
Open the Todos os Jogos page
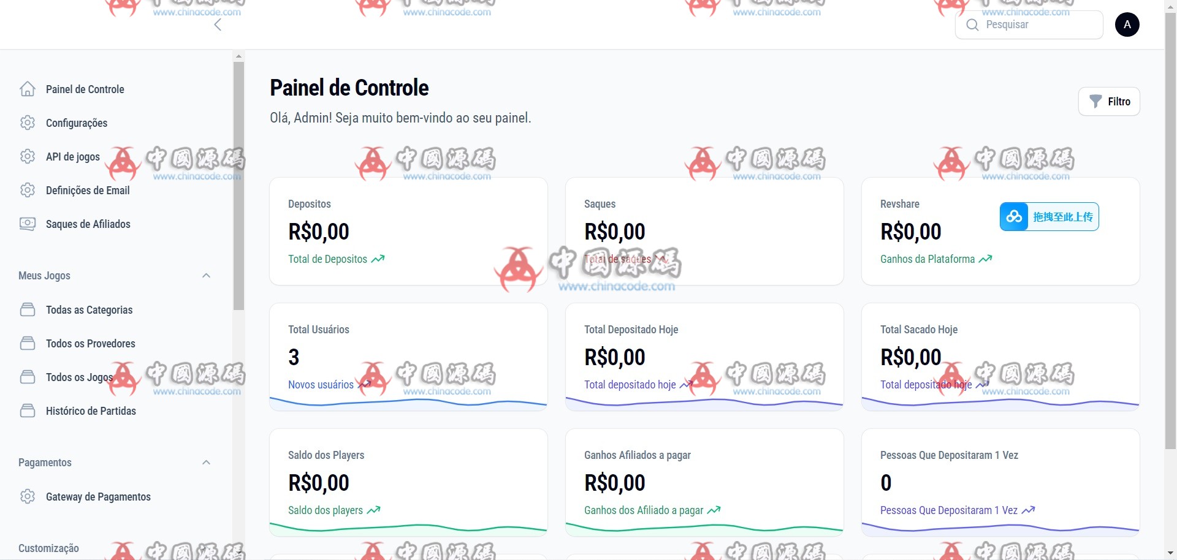79,377
